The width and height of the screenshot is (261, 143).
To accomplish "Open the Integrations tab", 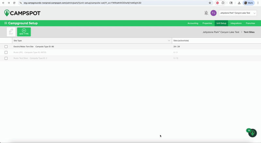I will pyautogui.click(x=236, y=23).
